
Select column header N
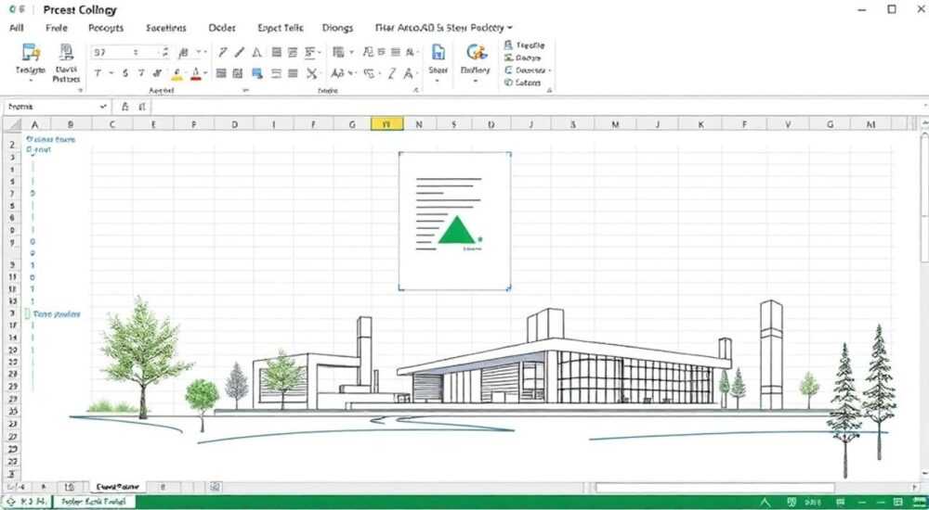tap(419, 124)
